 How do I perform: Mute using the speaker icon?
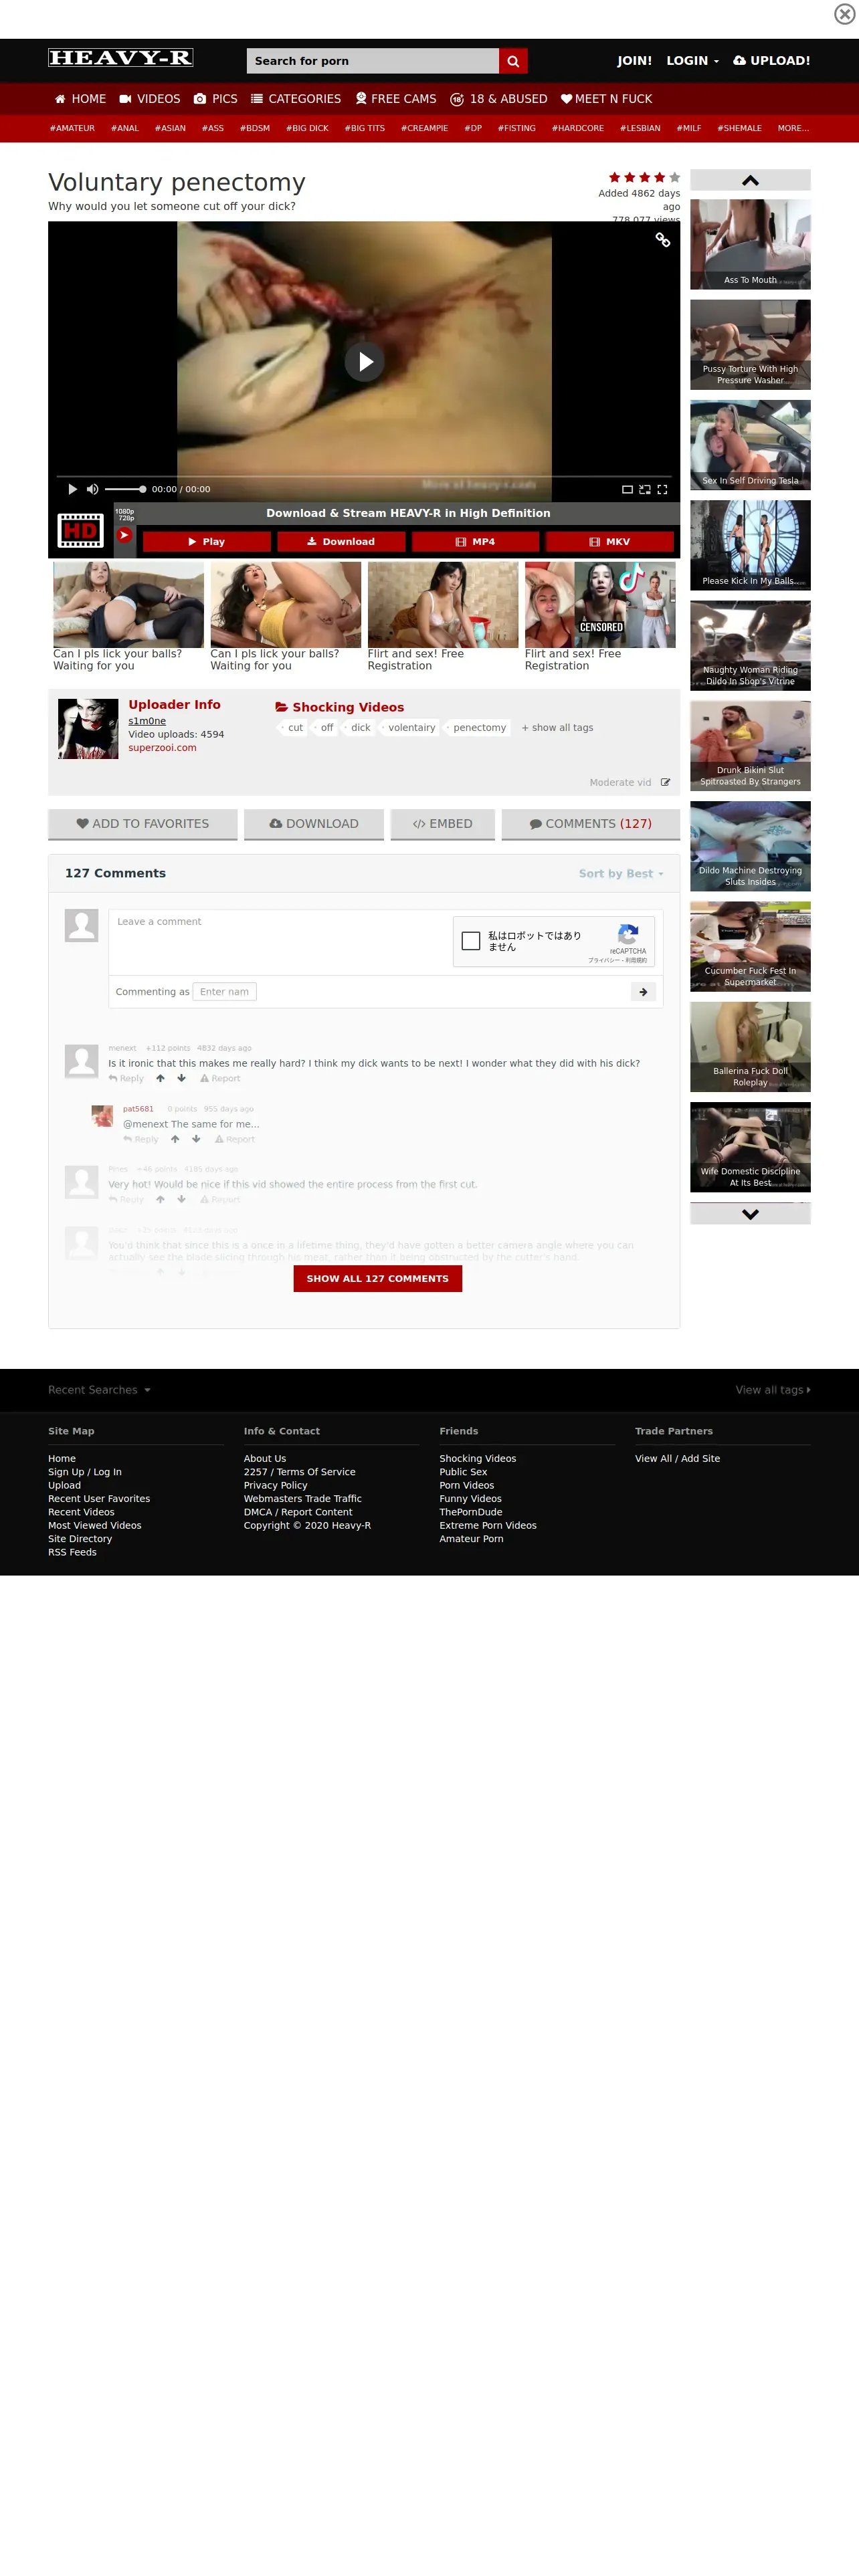click(92, 489)
